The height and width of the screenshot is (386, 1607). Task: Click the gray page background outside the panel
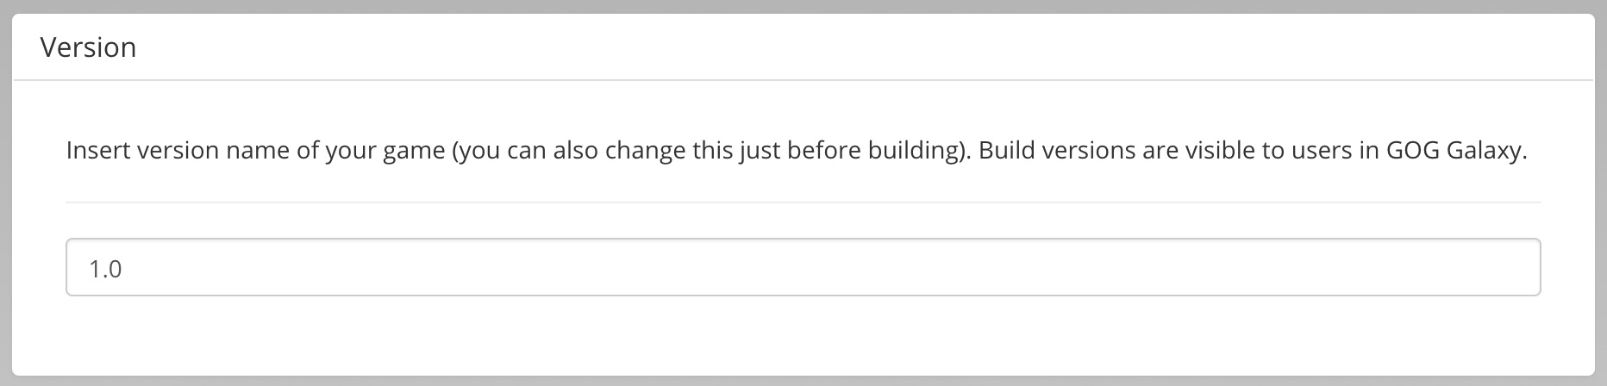coord(803,6)
